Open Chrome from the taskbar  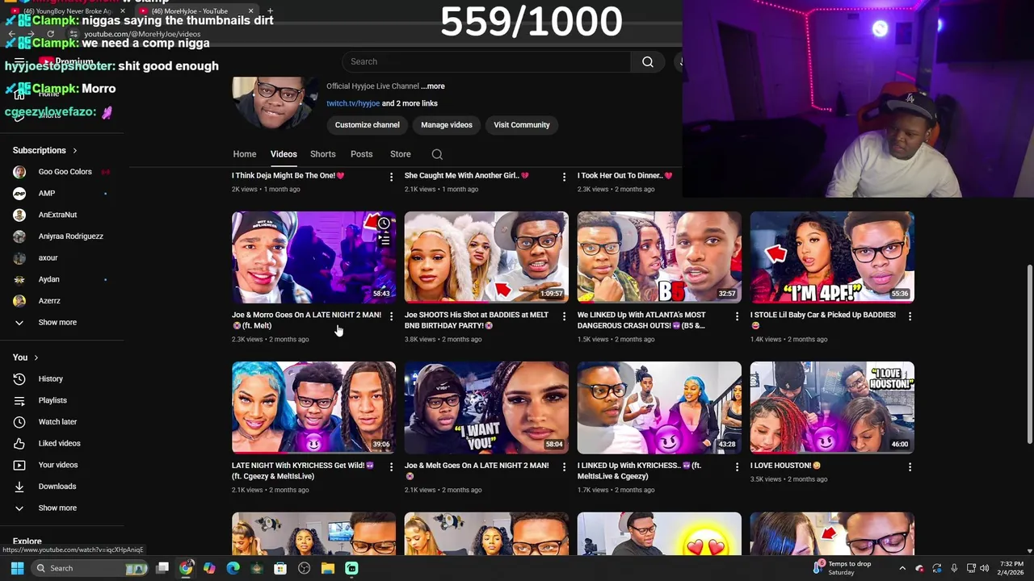(186, 568)
